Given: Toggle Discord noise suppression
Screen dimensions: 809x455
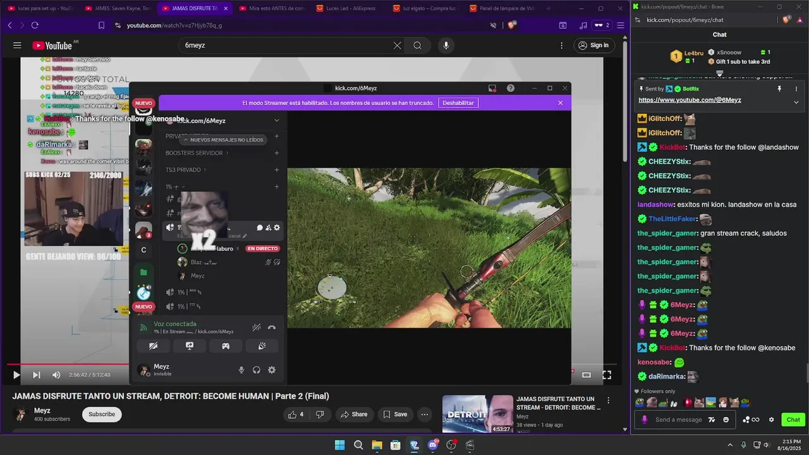Looking at the screenshot, I should click(x=256, y=327).
